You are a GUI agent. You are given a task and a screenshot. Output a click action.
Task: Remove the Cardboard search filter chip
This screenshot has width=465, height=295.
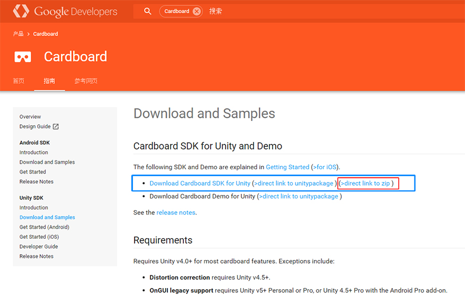coord(197,11)
